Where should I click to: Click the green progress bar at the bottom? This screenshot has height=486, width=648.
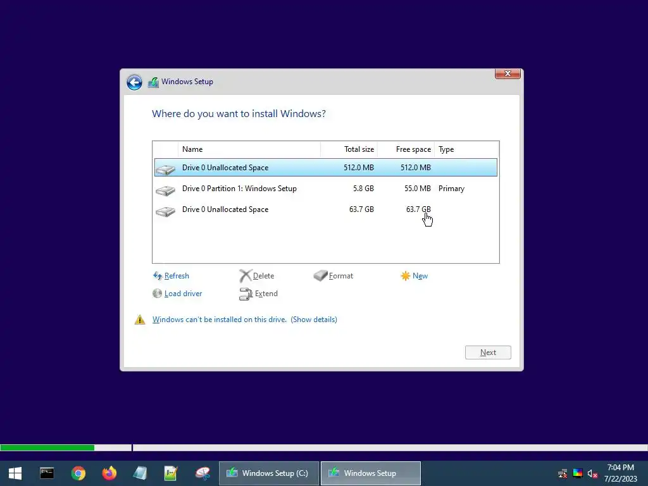tap(47, 447)
